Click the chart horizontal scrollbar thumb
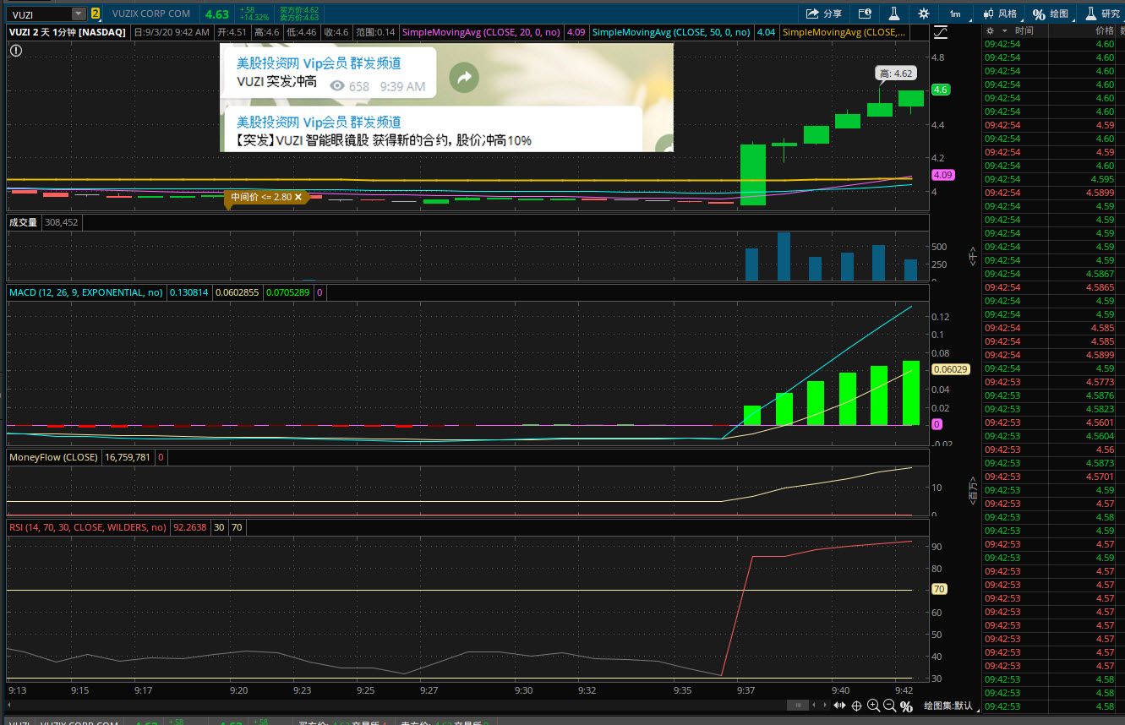 [x=796, y=705]
